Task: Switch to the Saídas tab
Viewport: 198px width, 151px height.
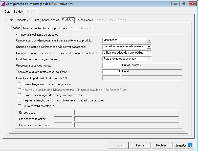Action: [x=18, y=12]
